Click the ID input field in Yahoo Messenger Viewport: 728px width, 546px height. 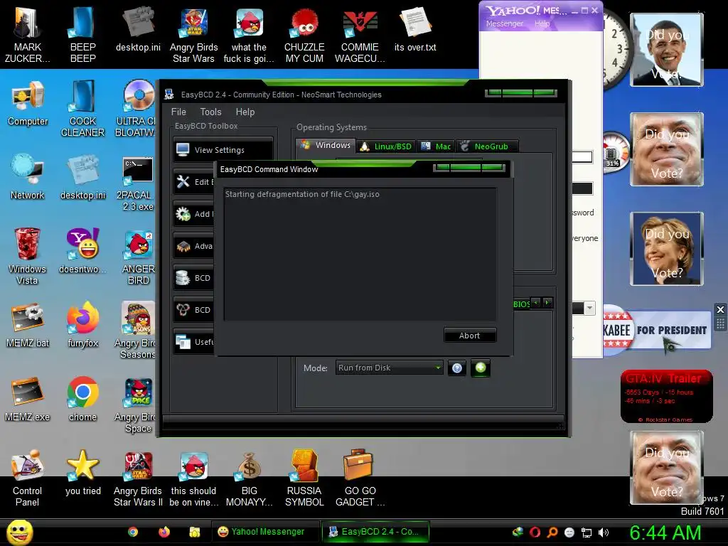click(x=582, y=157)
